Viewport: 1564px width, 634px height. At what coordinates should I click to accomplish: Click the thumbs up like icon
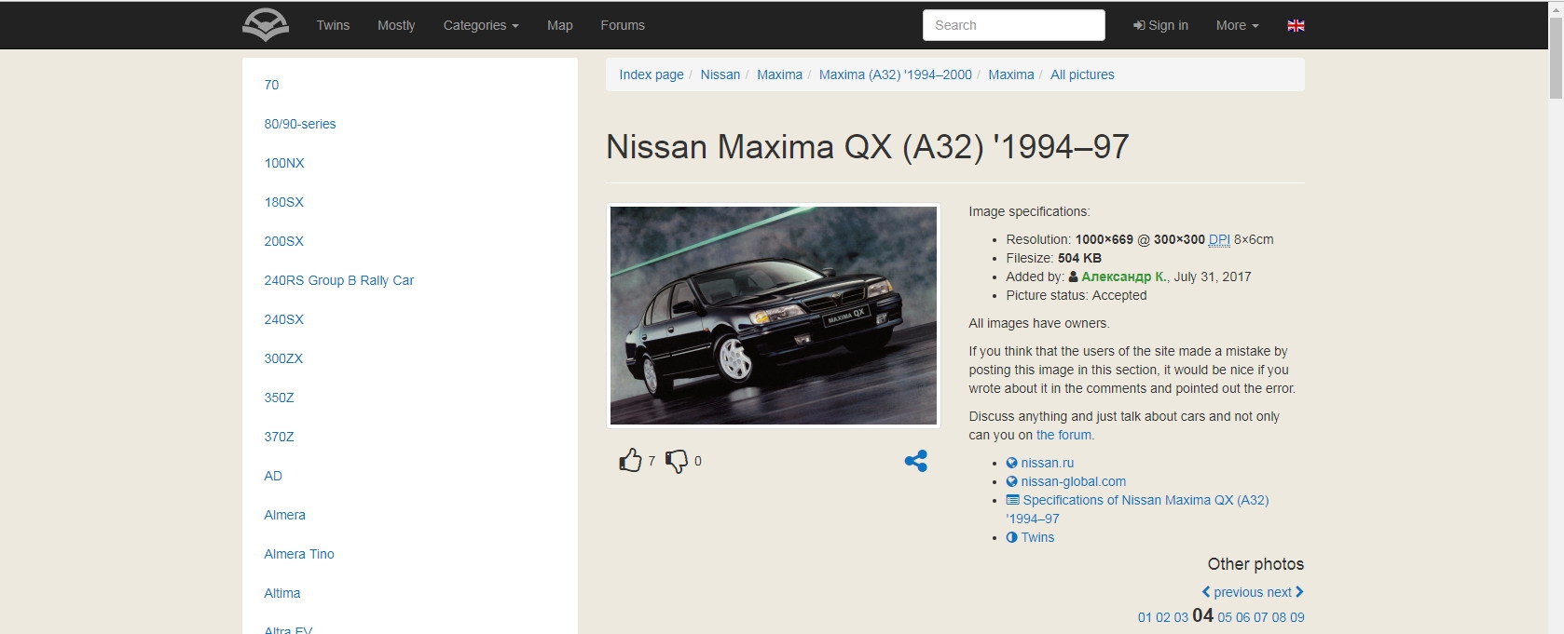[x=631, y=461]
